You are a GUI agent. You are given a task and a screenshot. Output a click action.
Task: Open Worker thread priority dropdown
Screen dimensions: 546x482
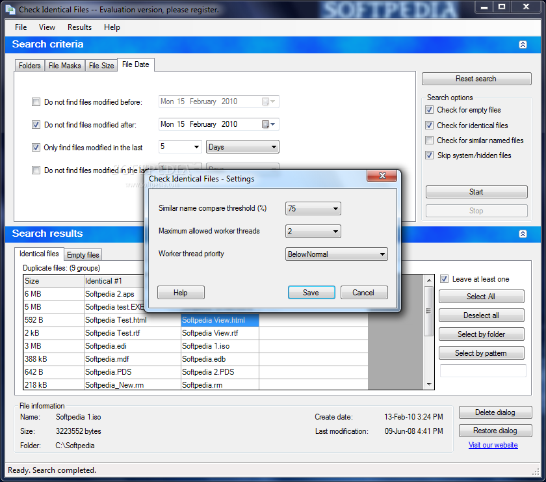(336, 254)
